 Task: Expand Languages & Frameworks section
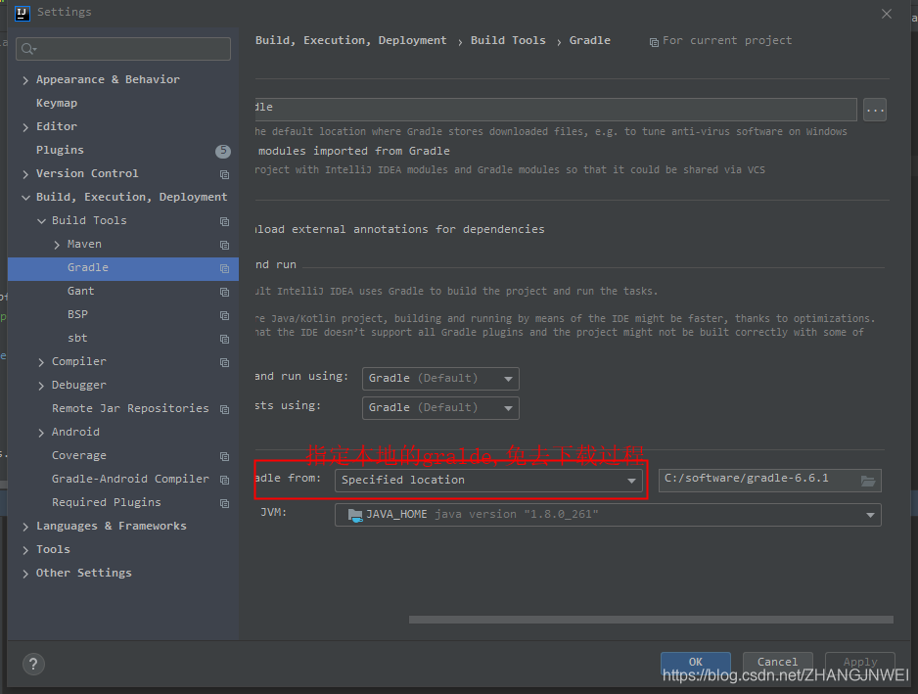(25, 527)
